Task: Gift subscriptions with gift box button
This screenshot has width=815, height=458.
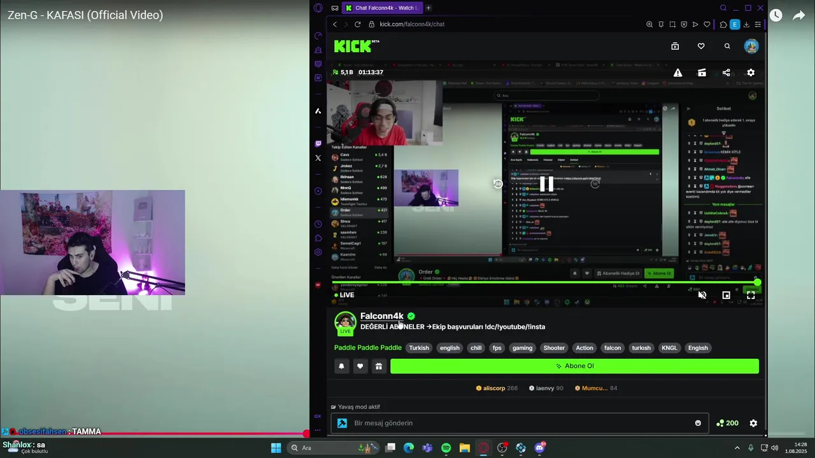Action: pyautogui.click(x=379, y=366)
